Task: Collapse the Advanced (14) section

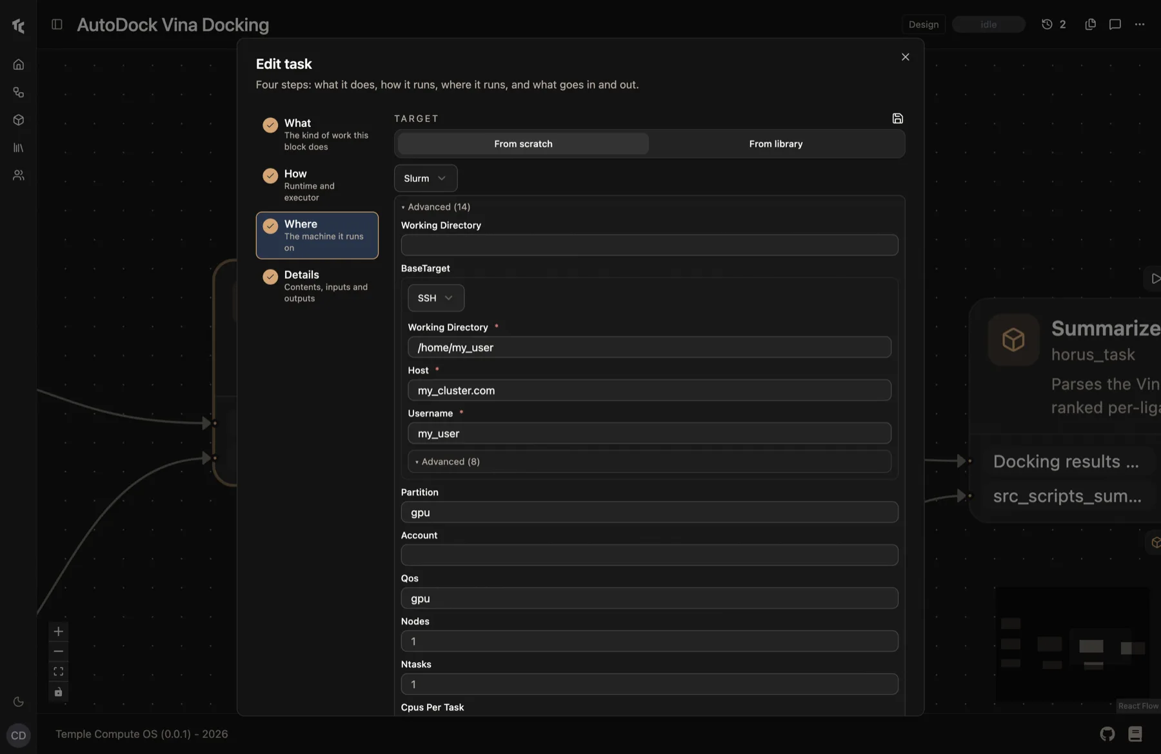Action: point(435,207)
